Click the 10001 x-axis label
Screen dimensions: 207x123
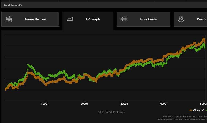[44, 104]
